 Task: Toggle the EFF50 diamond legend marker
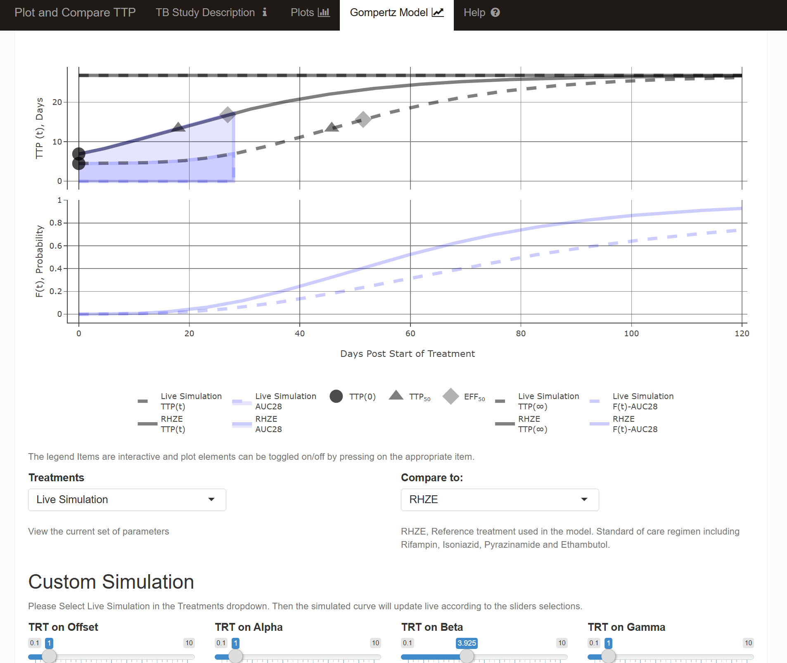click(450, 397)
